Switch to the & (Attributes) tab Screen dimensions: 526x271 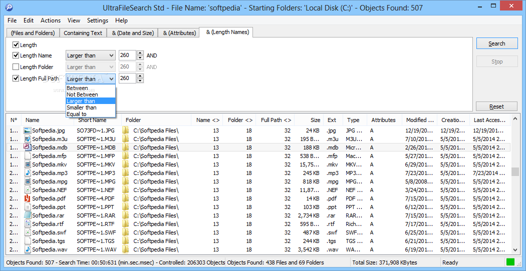179,33
